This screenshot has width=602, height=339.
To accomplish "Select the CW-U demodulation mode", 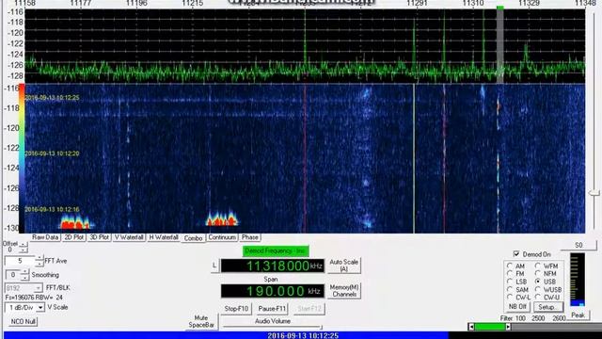I will 538,298.
